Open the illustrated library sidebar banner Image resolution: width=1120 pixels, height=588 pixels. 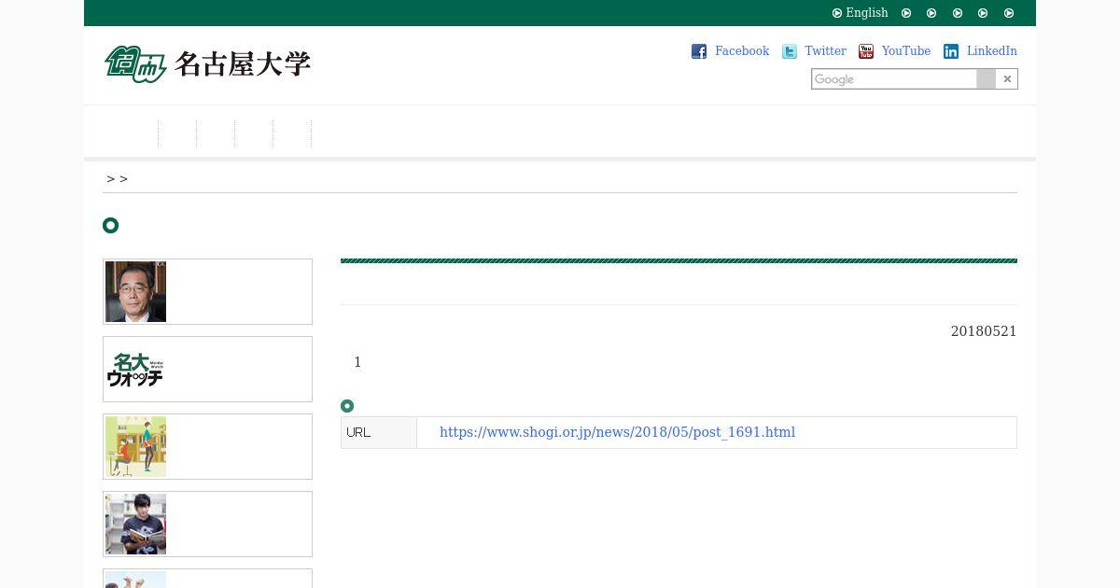(x=207, y=446)
